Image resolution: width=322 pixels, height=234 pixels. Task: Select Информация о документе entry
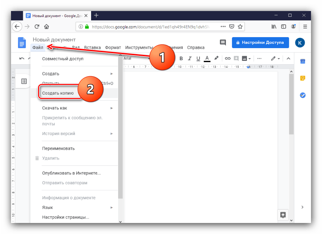click(74, 198)
